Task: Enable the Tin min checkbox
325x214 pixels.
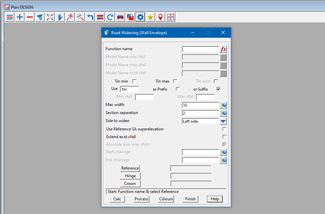Action: [134, 81]
